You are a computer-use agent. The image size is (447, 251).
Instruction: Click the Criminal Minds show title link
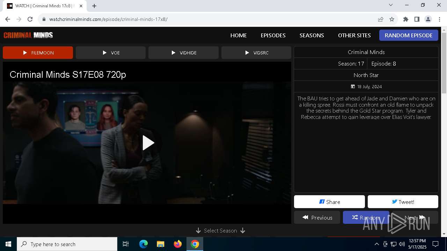(x=366, y=52)
